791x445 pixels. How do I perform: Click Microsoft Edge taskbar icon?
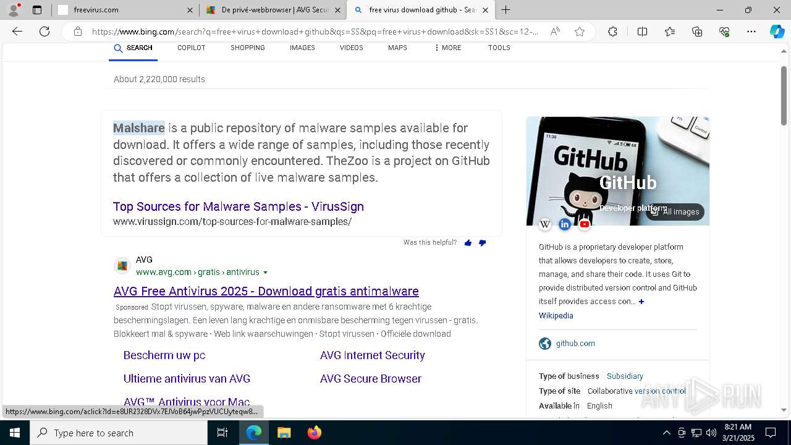pos(254,433)
